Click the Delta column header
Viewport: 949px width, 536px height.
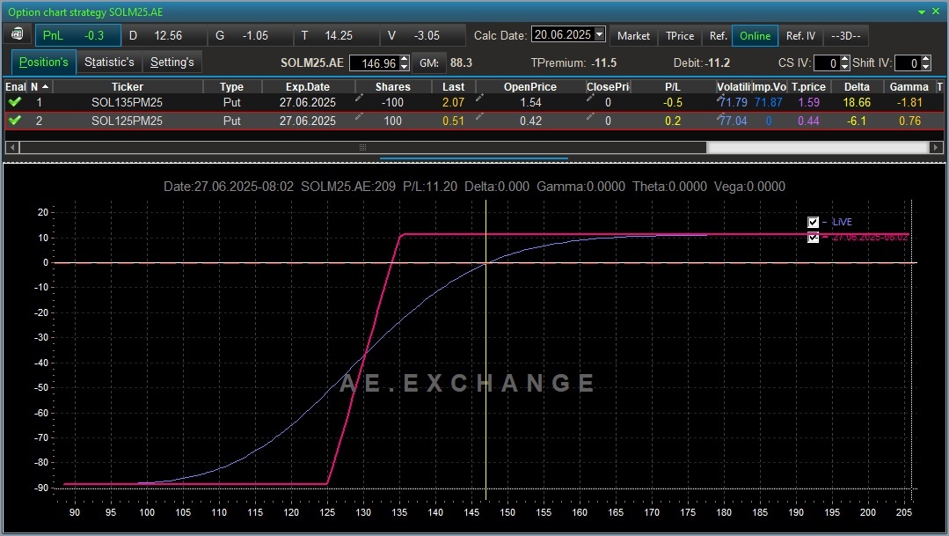coord(857,86)
